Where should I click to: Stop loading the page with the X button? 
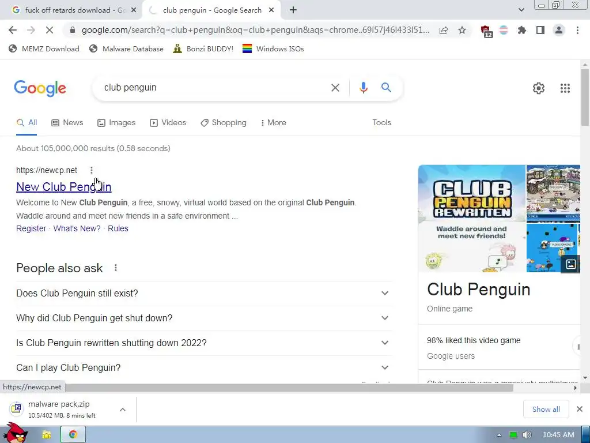coord(50,30)
